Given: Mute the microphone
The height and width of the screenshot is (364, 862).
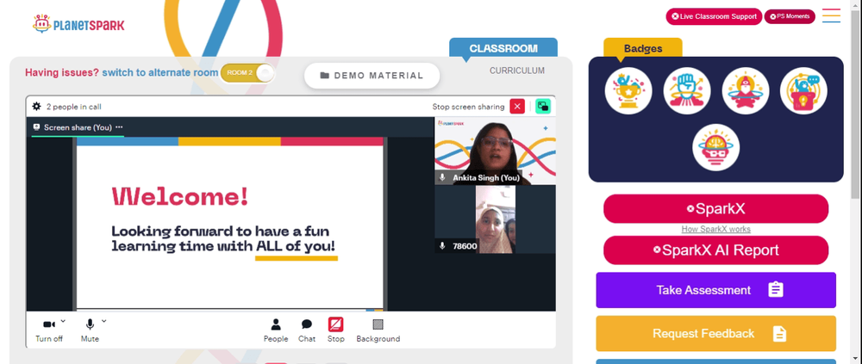Looking at the screenshot, I should (91, 330).
